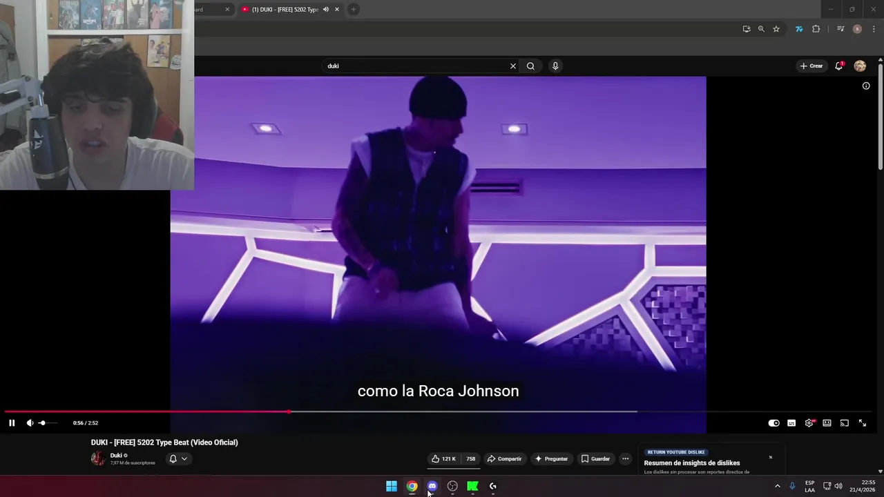Toggle subtitles with the captions icon
884x497 pixels.
[791, 423]
